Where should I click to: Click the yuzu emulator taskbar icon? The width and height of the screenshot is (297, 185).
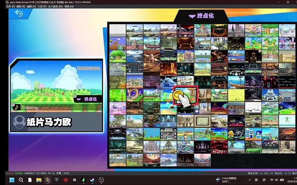click(48, 180)
